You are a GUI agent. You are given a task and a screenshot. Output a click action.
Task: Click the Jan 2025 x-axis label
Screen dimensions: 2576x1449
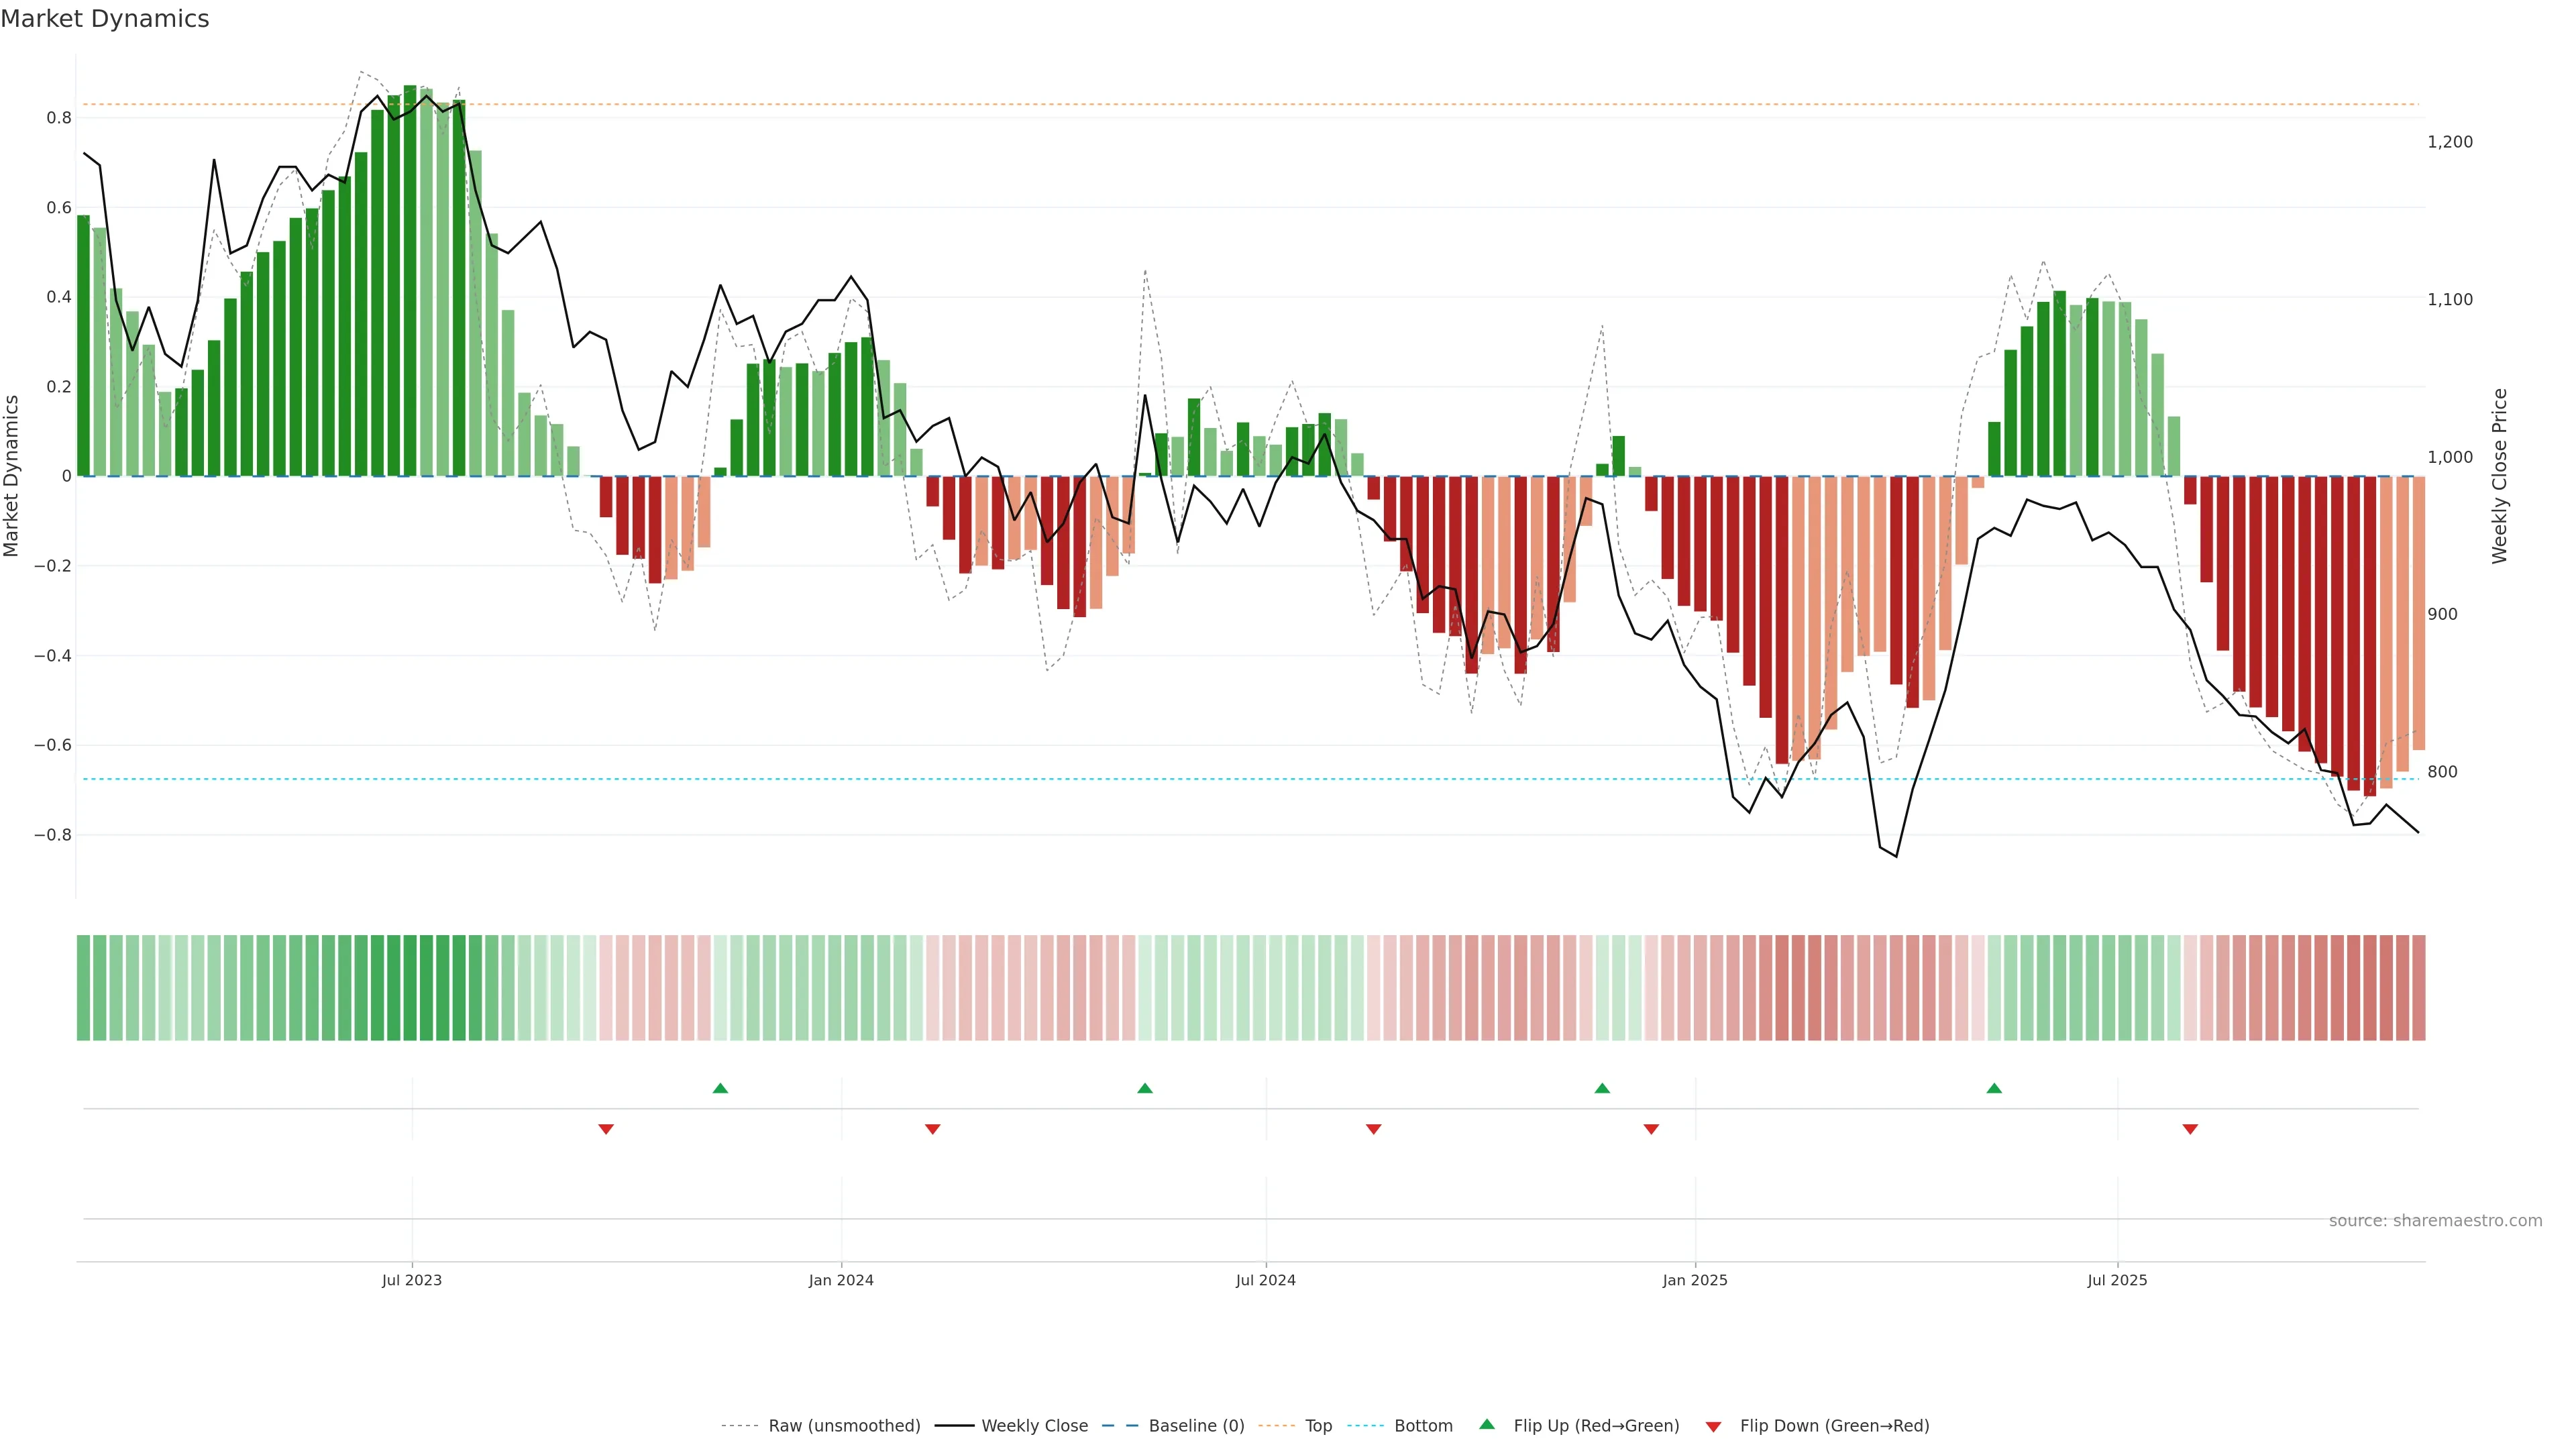click(x=1695, y=1280)
